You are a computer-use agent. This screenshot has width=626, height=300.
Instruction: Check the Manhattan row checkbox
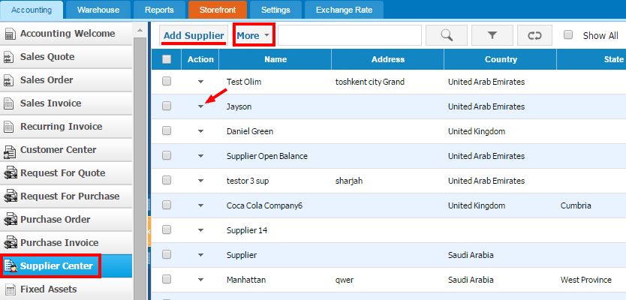[167, 279]
